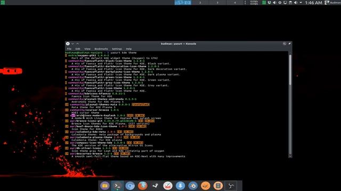Open the View menu in Konsole
Image resolution: width=341 pixels, height=191 pixels.
87,49
